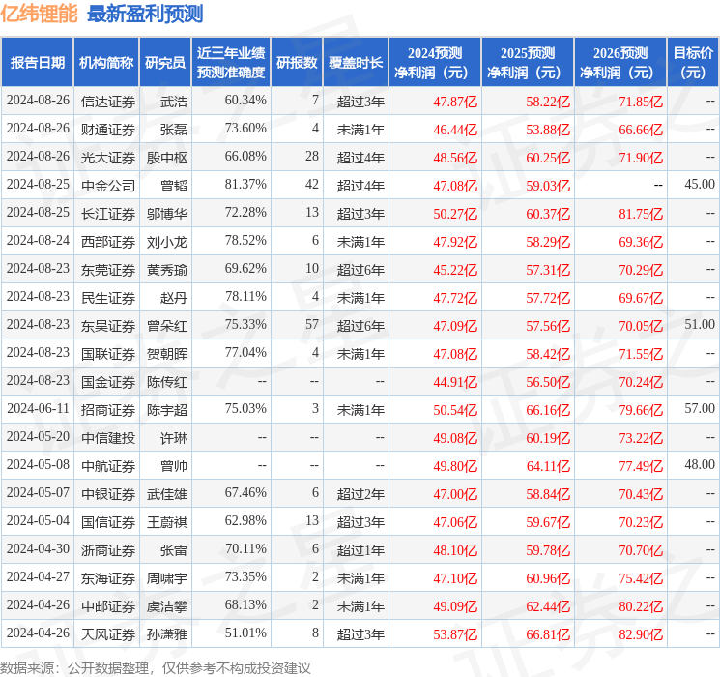Select the 信达证券 institution cell

(x=108, y=102)
